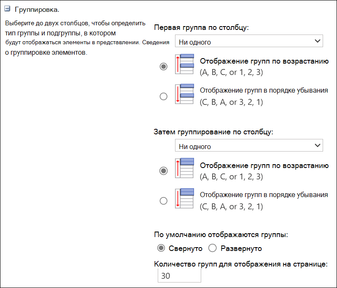Click label Количество групп для отображения на странице
337x288 pixels.
point(241,264)
